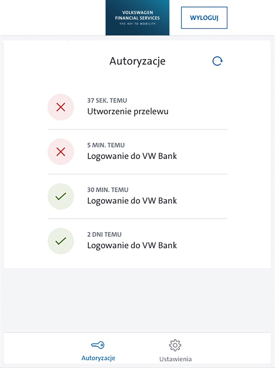Click the "5 MIN. TEMU" timestamp
Viewport: 275px width, 368px height.
(106, 145)
